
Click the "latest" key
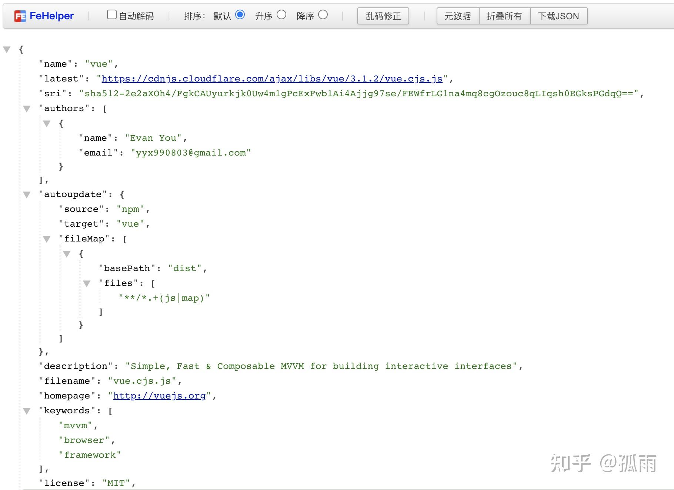(61, 79)
